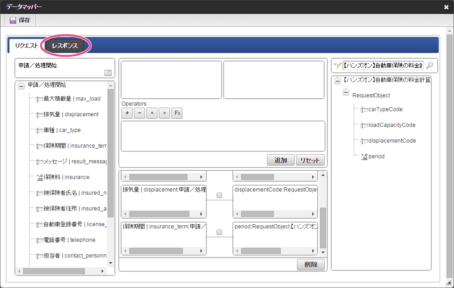Click the upper-left empty source box
This screenshot has height=288, width=454.
[171, 79]
